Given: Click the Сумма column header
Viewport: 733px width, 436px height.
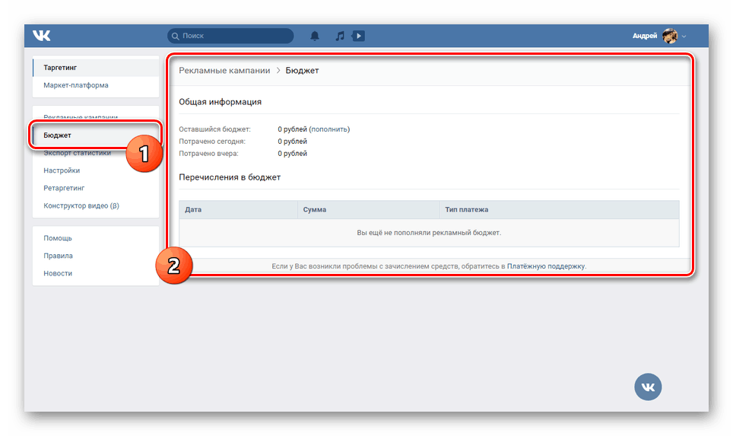Looking at the screenshot, I should [368, 209].
